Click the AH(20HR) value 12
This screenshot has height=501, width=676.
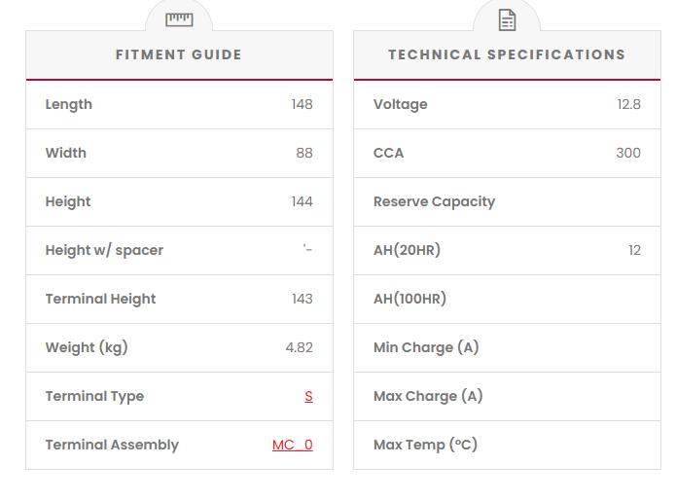(x=634, y=250)
